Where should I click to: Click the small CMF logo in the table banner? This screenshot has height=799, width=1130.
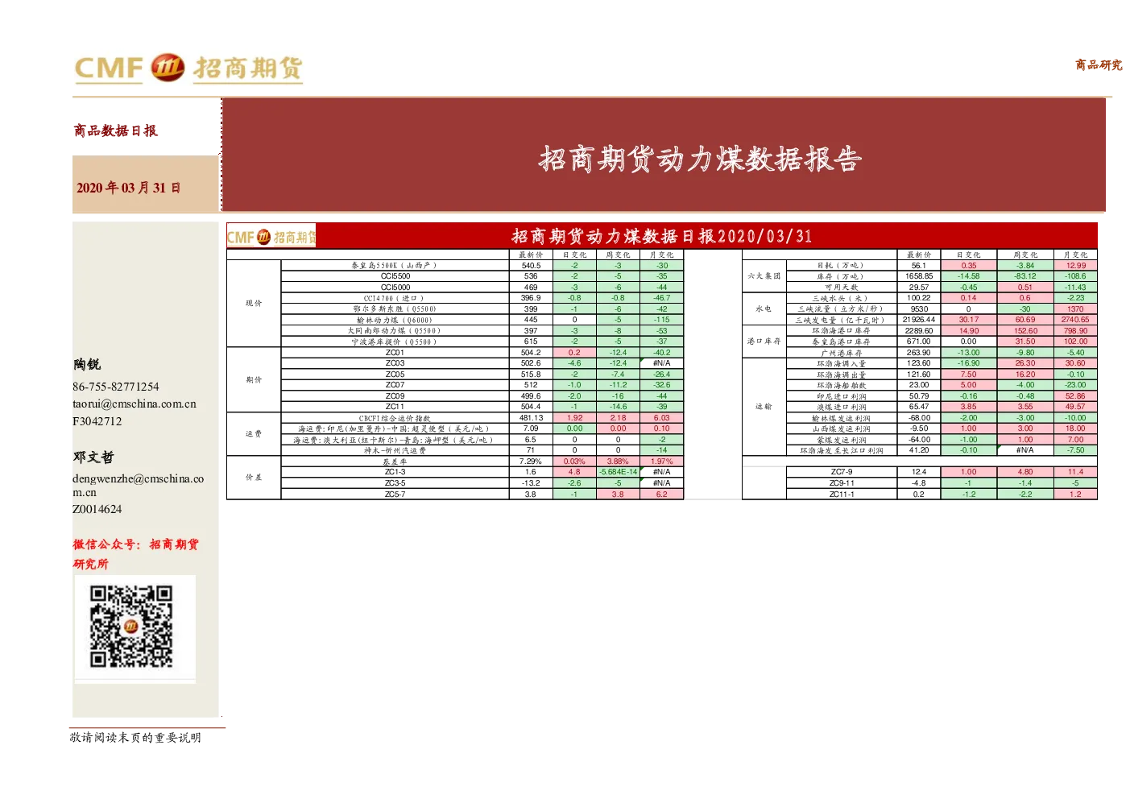click(x=271, y=237)
